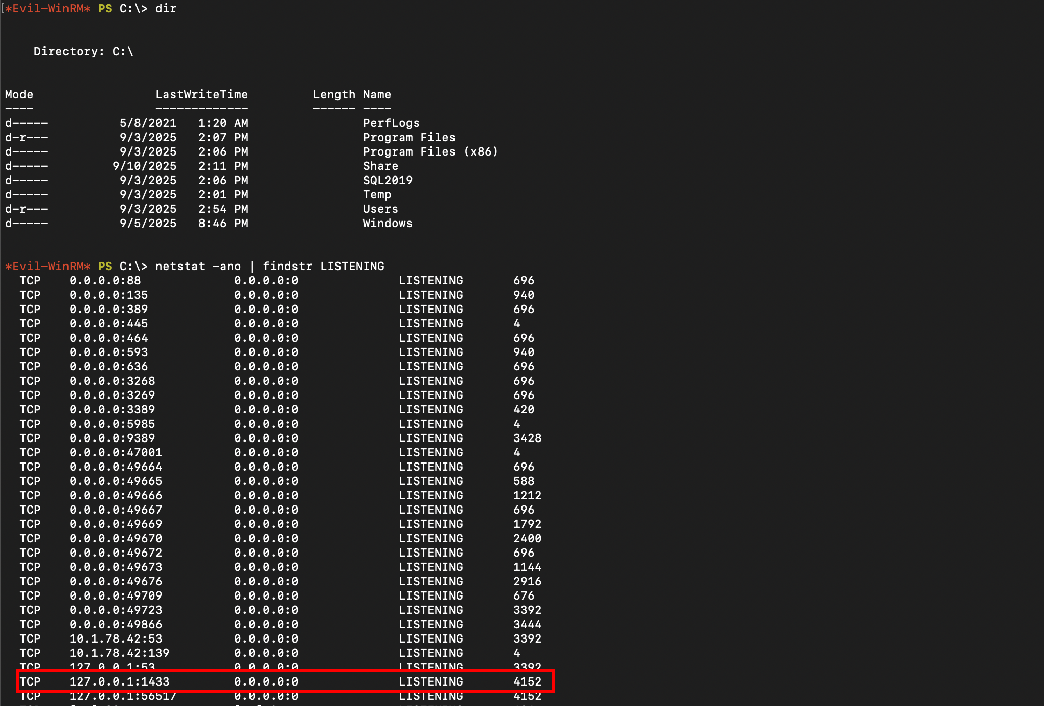The width and height of the screenshot is (1044, 706).
Task: Click the Temp folder name
Action: [377, 195]
